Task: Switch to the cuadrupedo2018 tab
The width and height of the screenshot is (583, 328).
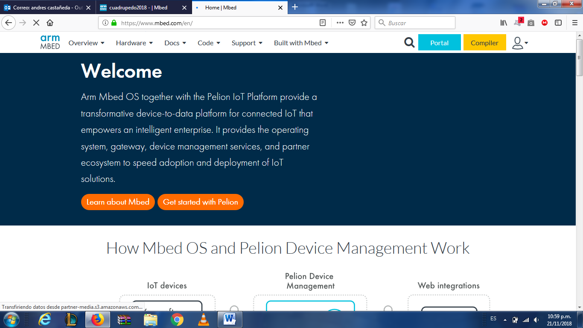Action: tap(138, 8)
